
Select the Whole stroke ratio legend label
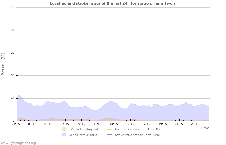[x=83, y=135]
